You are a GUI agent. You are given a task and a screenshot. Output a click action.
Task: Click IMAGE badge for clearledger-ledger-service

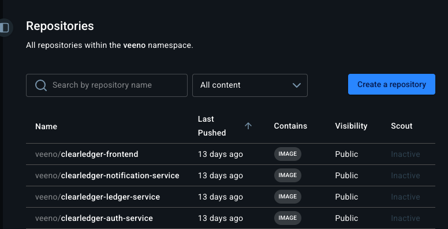click(288, 197)
